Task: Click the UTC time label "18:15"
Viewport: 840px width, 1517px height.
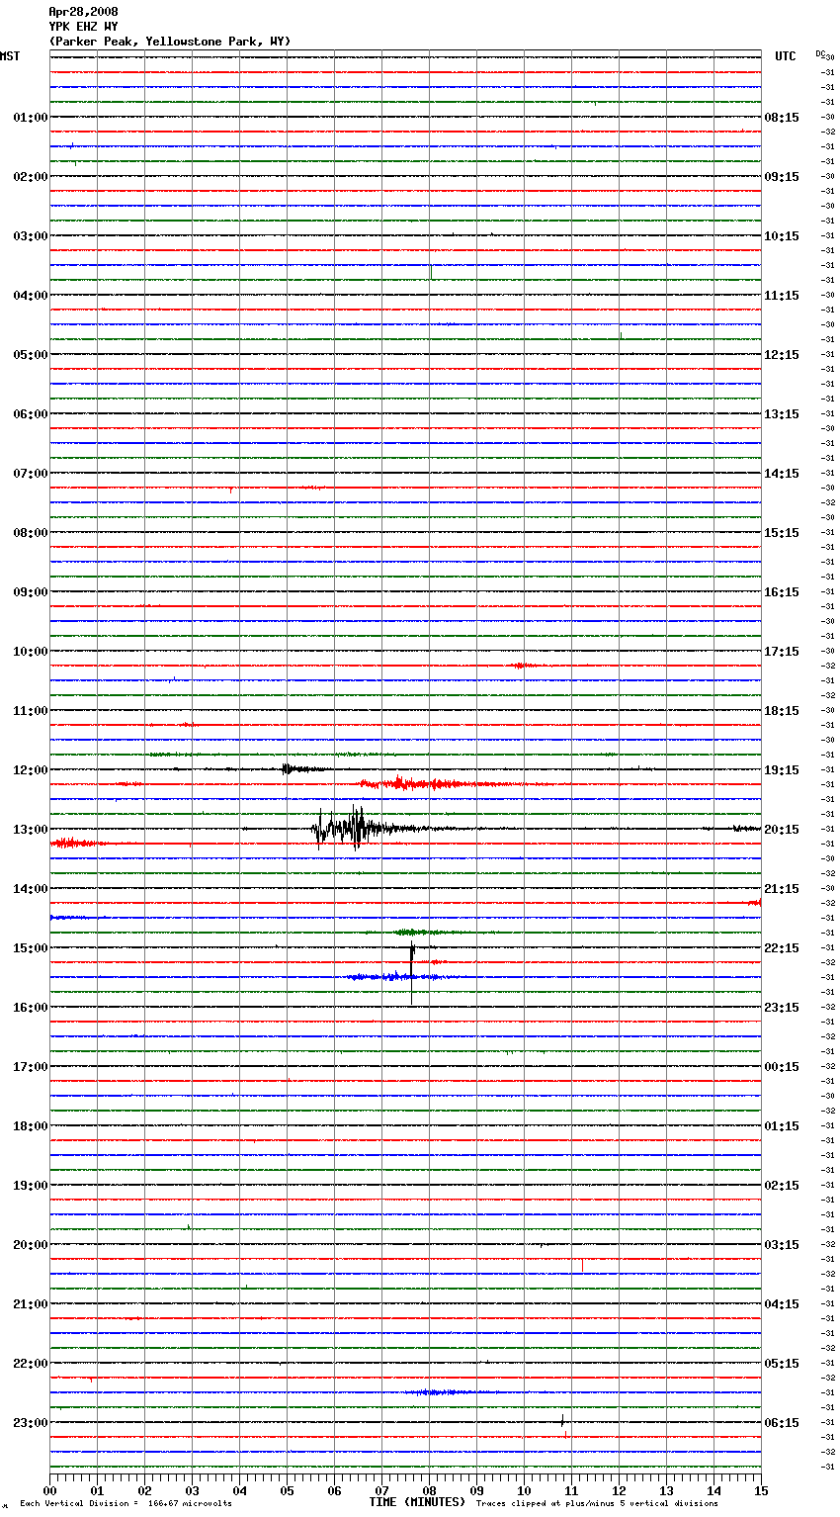Action: (782, 711)
